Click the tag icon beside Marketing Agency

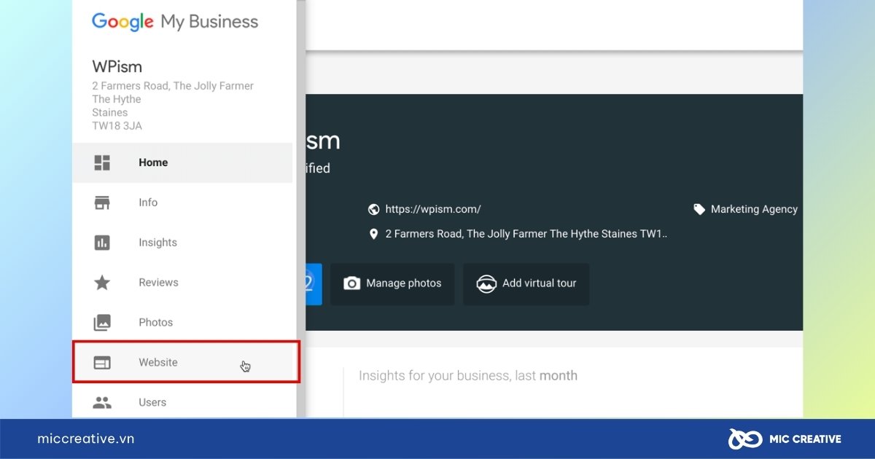(x=699, y=209)
